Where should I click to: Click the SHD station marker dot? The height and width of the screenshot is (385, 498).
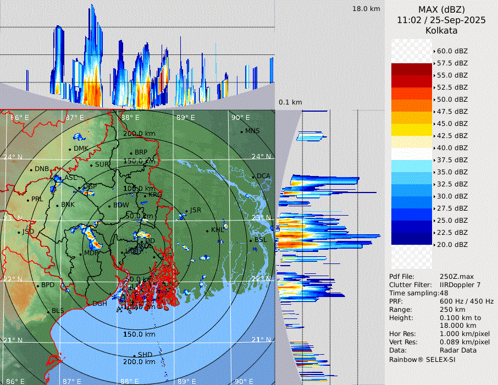click(x=134, y=355)
